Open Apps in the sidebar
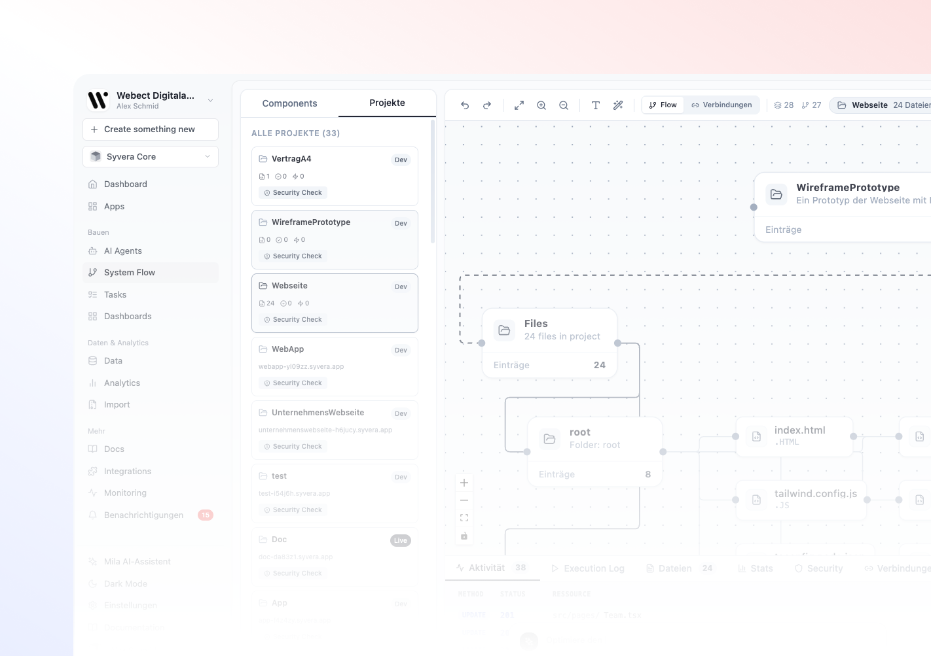 [x=151, y=207]
